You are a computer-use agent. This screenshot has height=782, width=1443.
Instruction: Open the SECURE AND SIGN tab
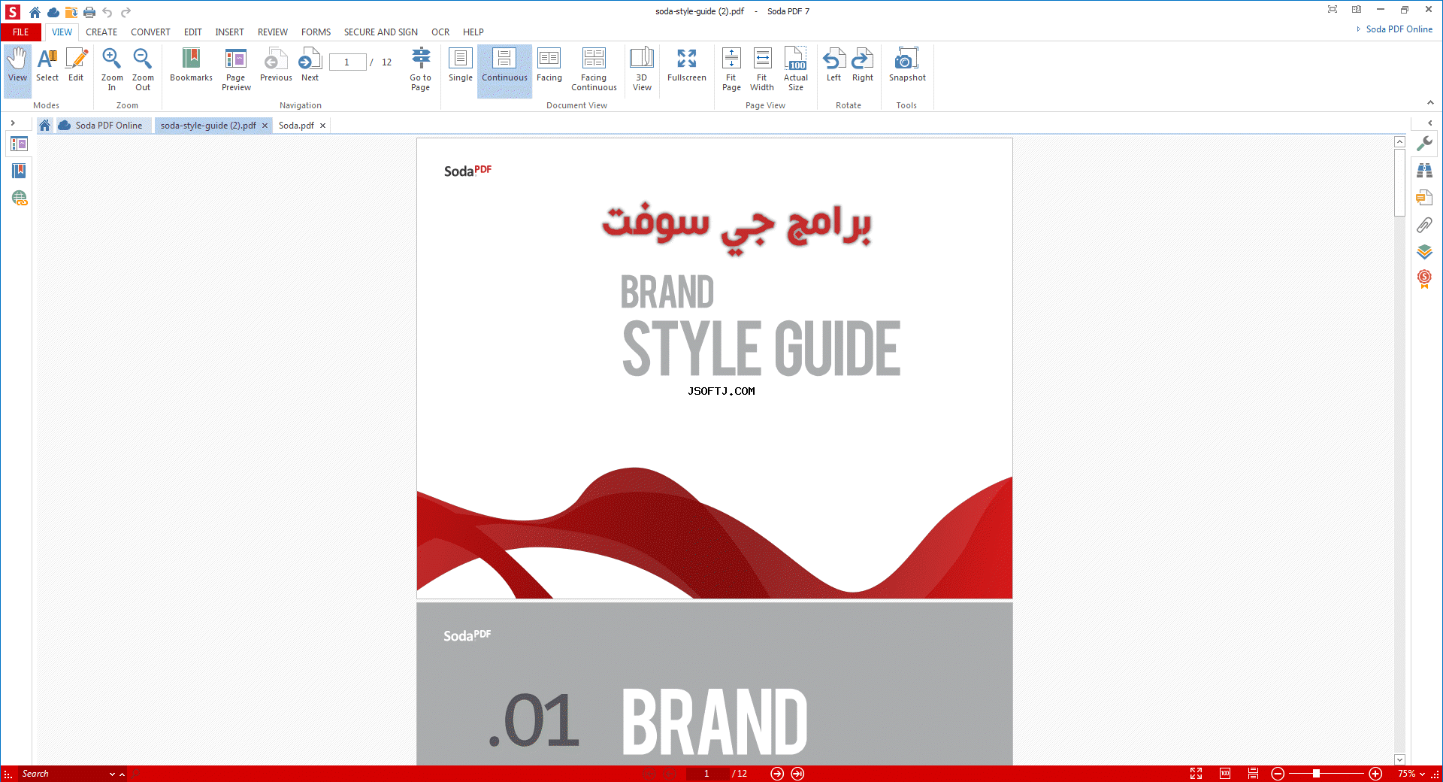[381, 32]
